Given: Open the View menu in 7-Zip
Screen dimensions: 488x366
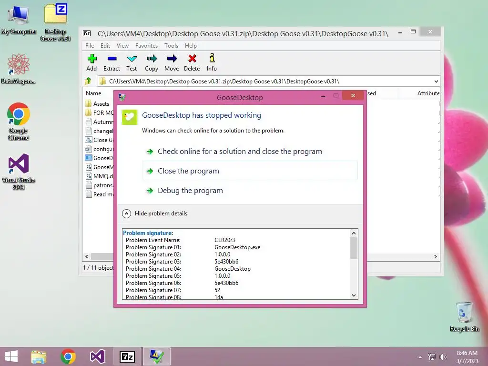Looking at the screenshot, I should click(122, 46).
